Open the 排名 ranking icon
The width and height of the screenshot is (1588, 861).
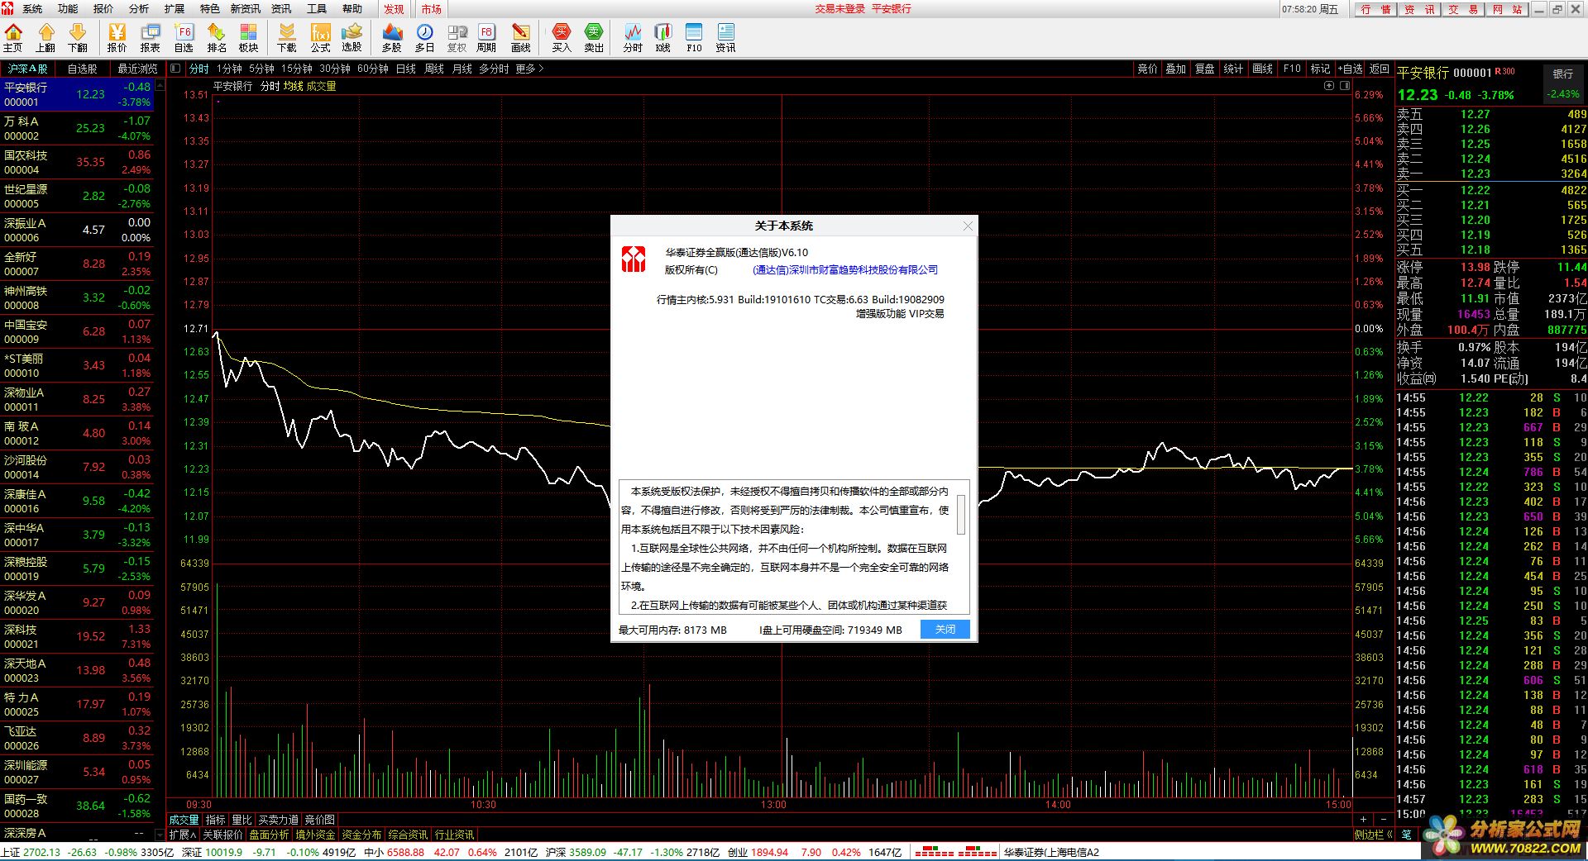click(217, 38)
